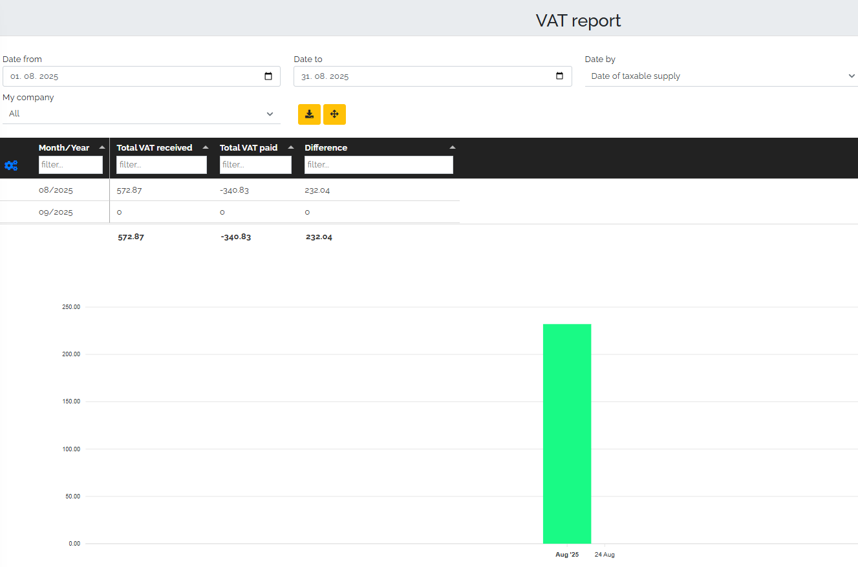The image size is (858, 567).
Task: Click the yellow download export button
Action: pyautogui.click(x=309, y=114)
